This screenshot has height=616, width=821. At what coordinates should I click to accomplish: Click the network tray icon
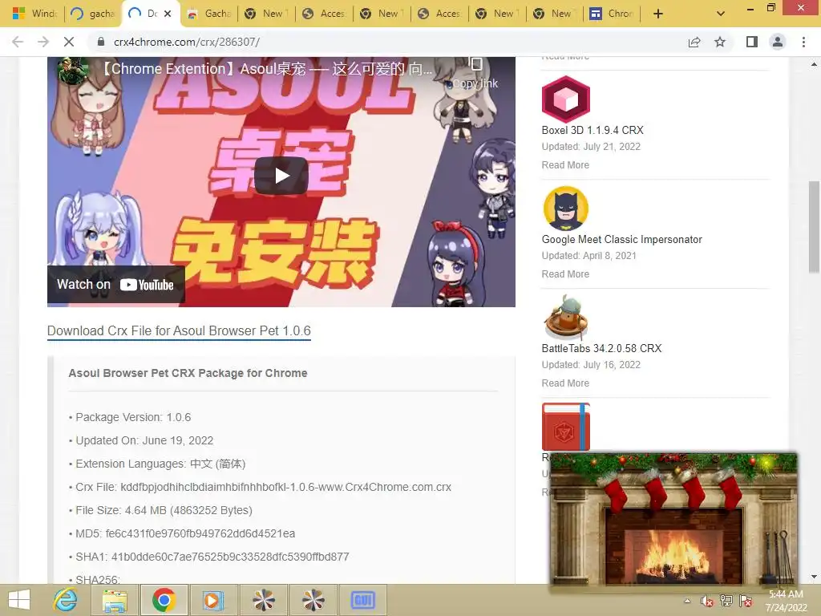pyautogui.click(x=726, y=601)
